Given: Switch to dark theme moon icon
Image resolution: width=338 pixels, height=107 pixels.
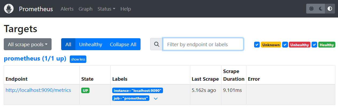Looking at the screenshot, I should 321,9.
